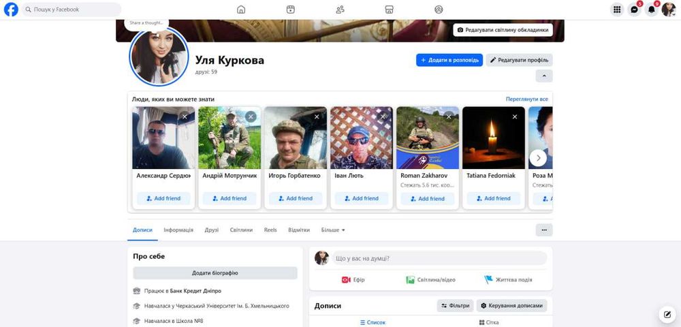This screenshot has height=327, width=681.
Task: Open the Facebook logo home link
Action: [x=11, y=9]
